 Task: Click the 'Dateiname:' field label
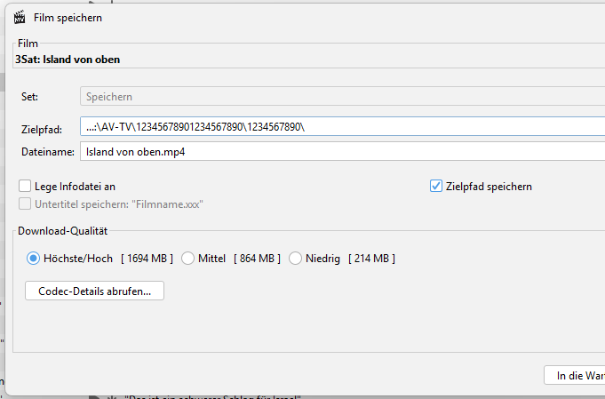tap(46, 152)
